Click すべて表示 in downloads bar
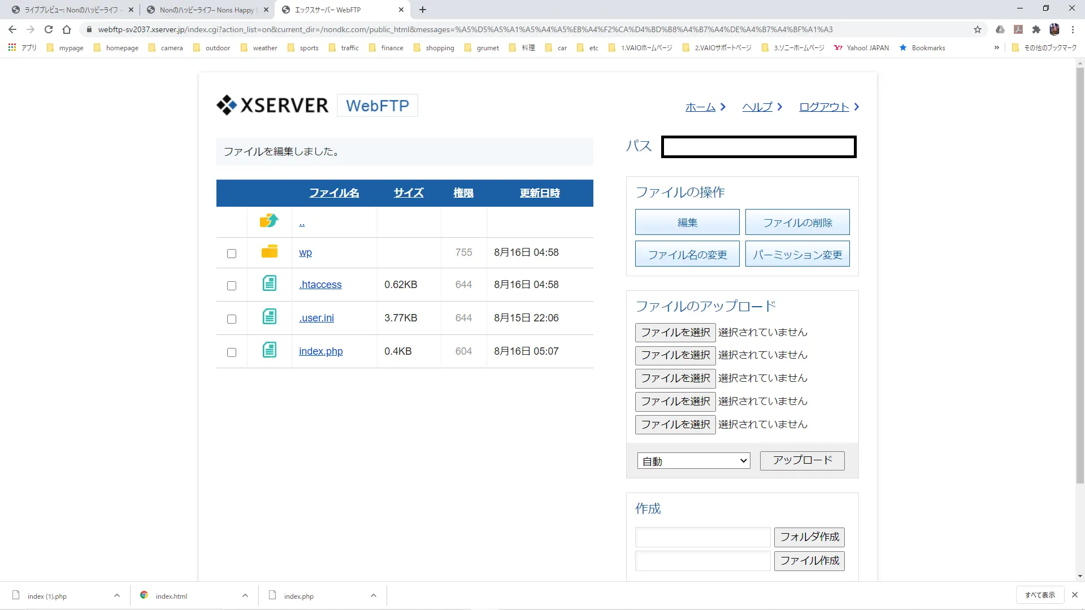The height and width of the screenshot is (610, 1085). [1040, 595]
